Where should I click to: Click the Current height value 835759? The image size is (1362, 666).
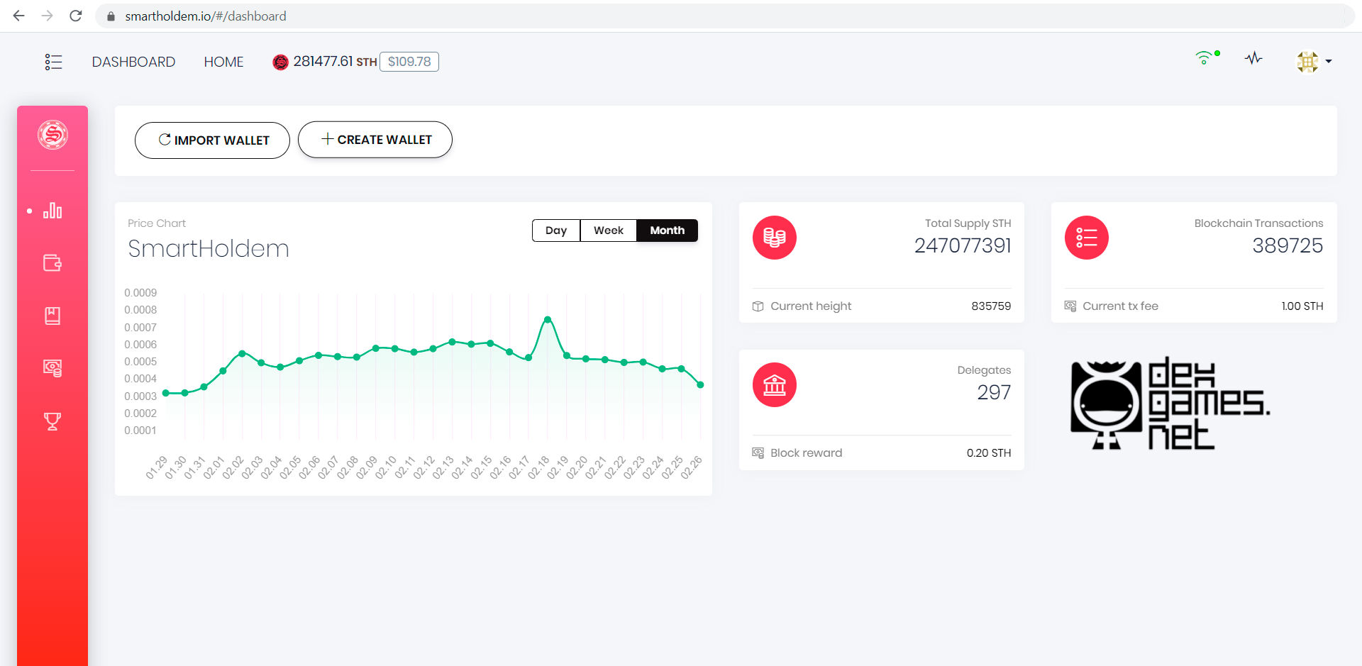991,306
